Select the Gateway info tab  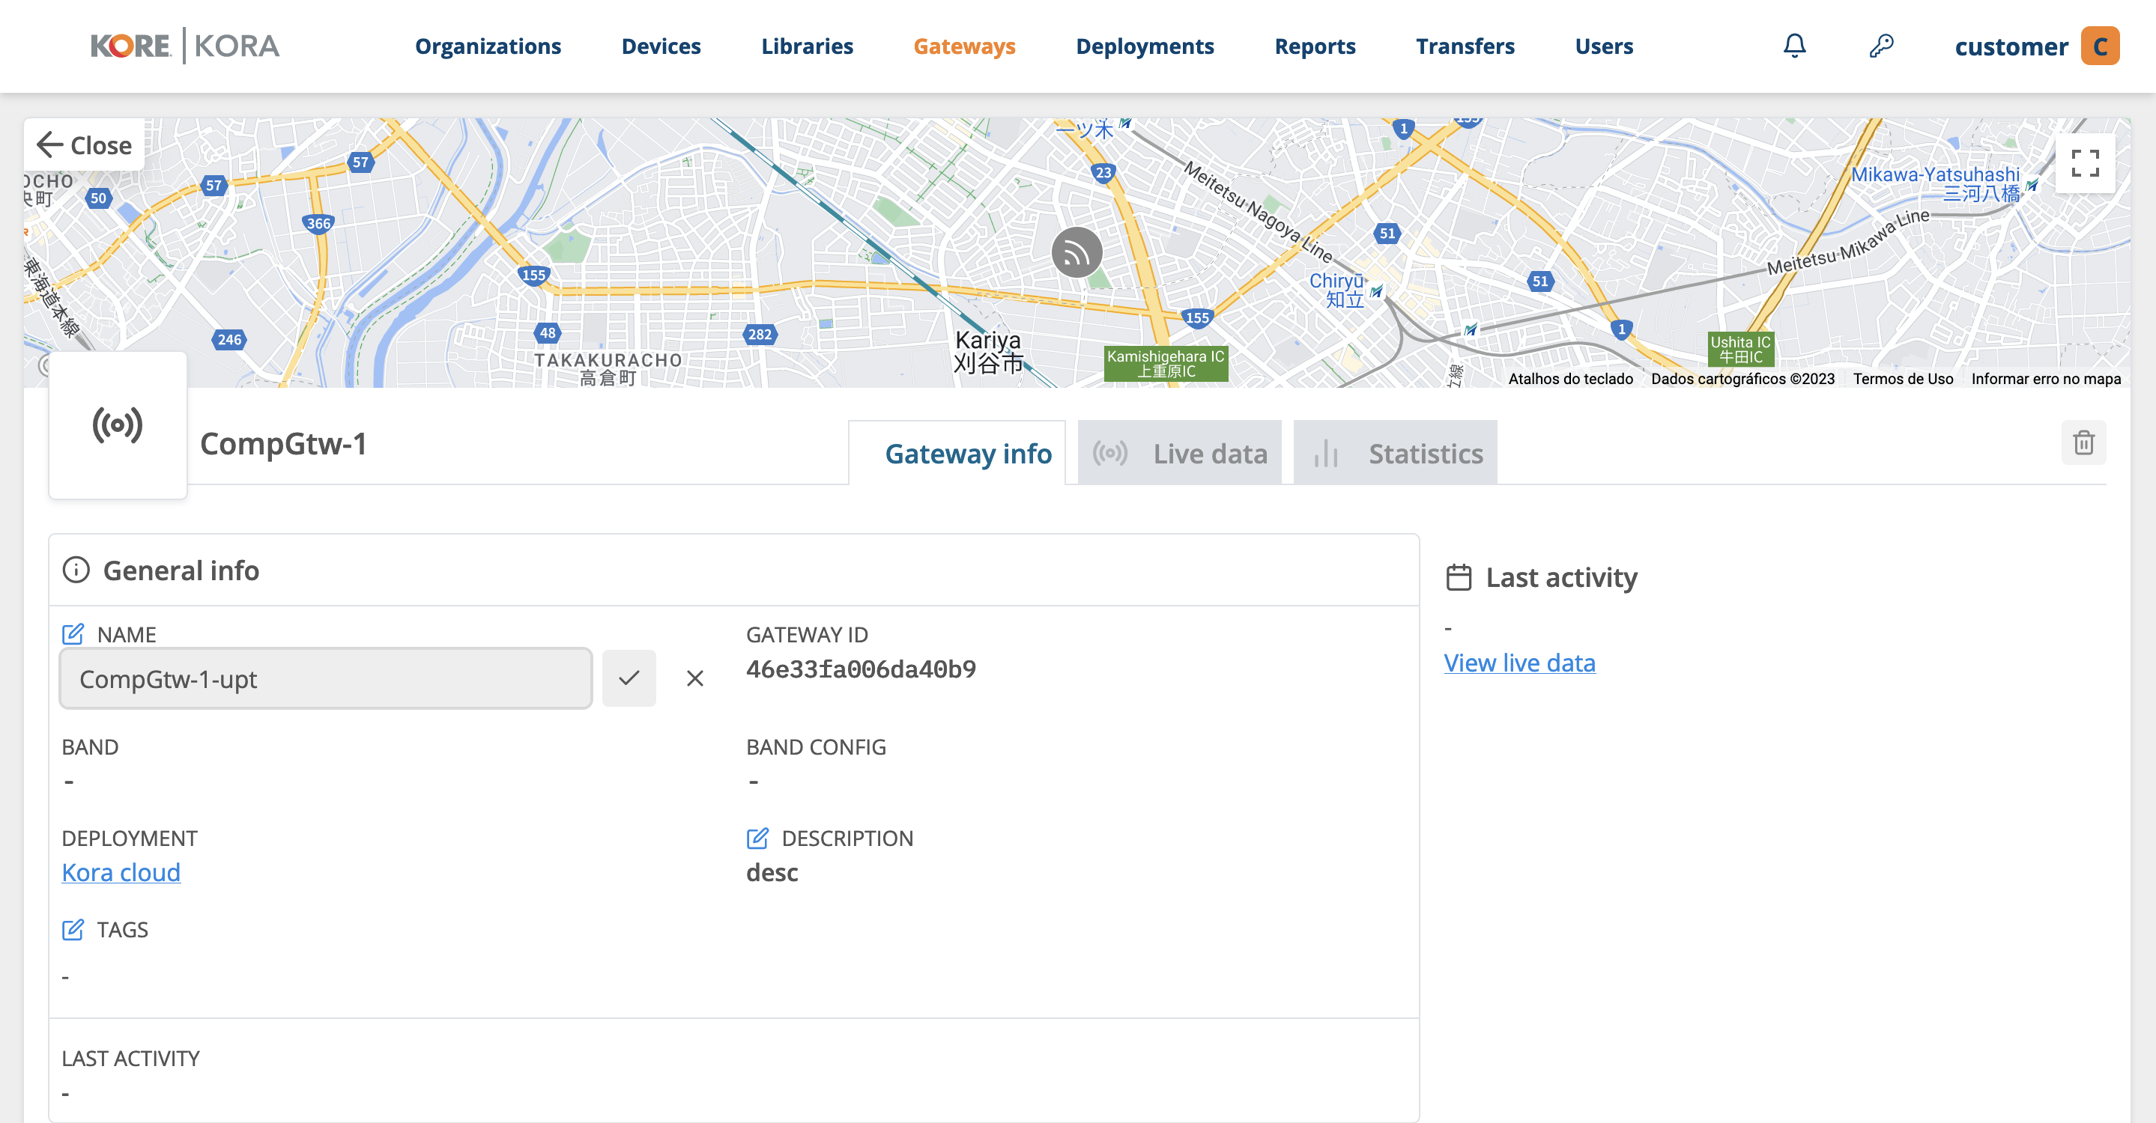point(957,453)
